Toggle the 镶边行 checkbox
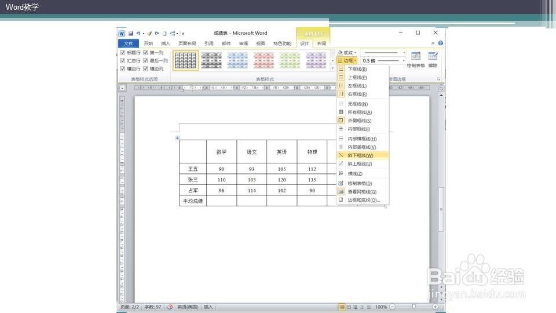The height and width of the screenshot is (313, 556). 123,68
